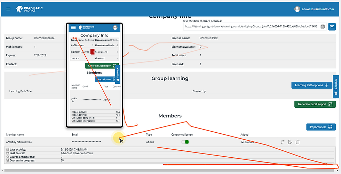Click the masked email in Anthony's row
The width and height of the screenshot is (341, 174).
(86, 142)
